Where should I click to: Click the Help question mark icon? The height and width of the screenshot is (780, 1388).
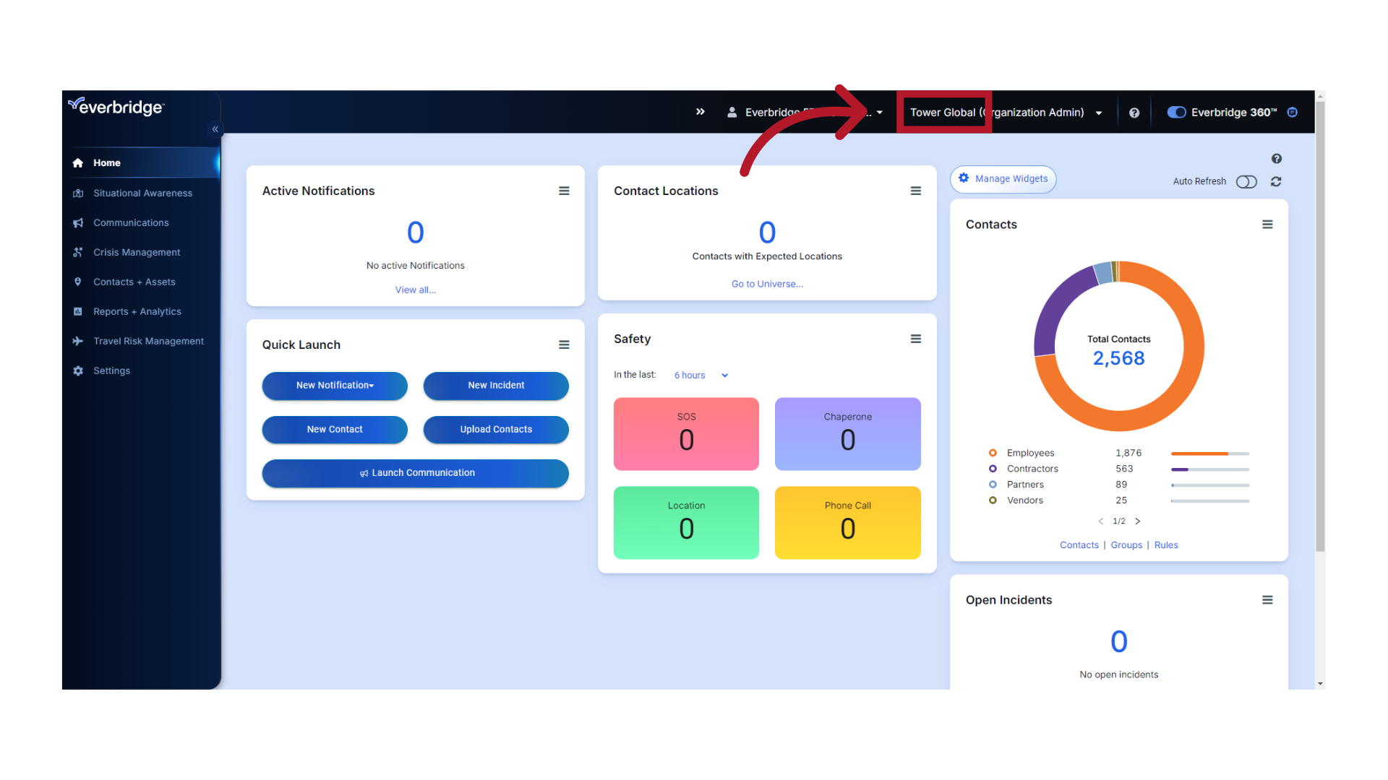(1134, 113)
